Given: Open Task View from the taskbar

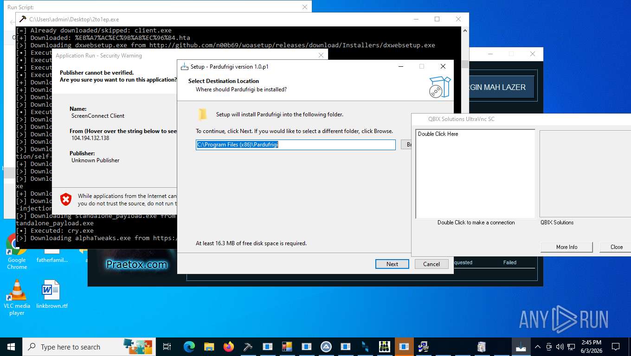Looking at the screenshot, I should 167,347.
